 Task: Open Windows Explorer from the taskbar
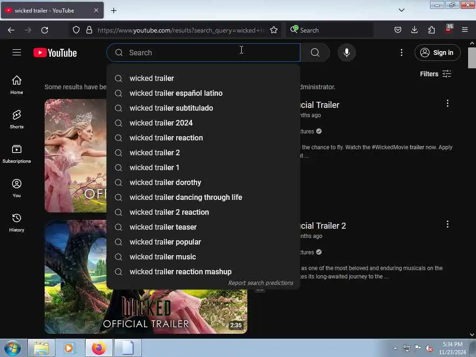pos(41,348)
